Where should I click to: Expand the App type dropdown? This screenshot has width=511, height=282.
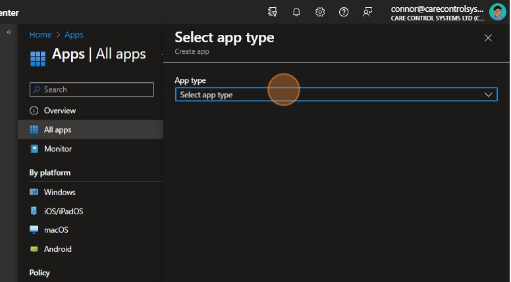[329, 95]
